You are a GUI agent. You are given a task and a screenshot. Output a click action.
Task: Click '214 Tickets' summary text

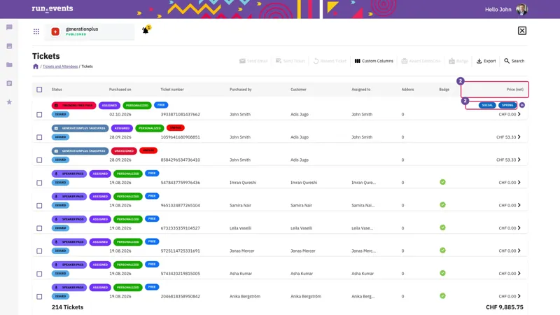[67, 307]
